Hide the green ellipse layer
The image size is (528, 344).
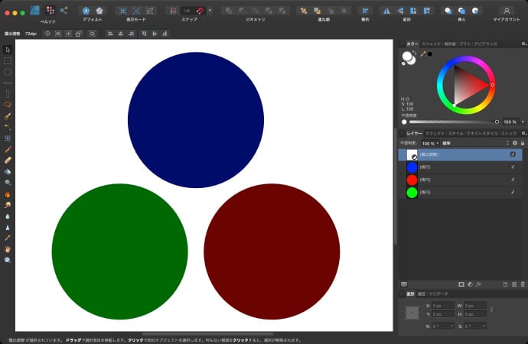513,193
